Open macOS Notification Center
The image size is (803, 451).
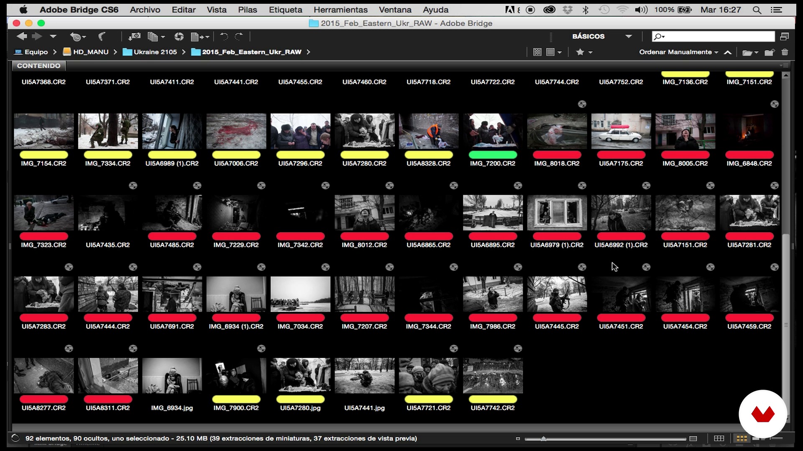click(777, 10)
